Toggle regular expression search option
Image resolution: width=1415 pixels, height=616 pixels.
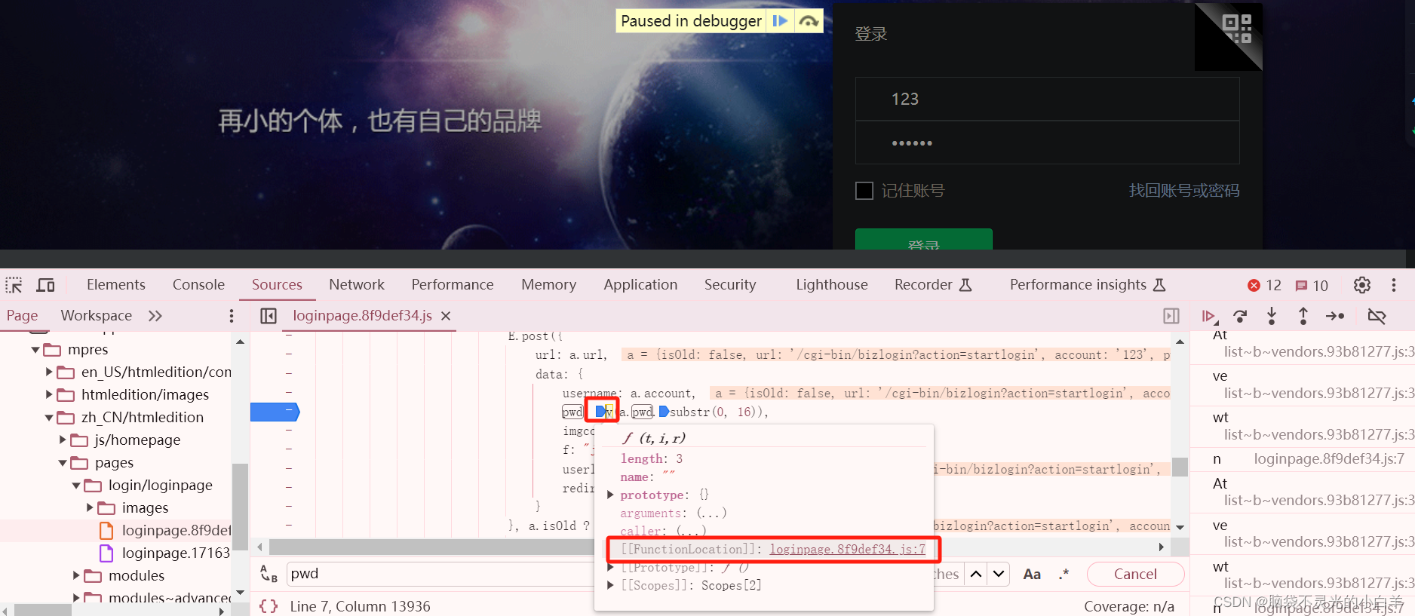pyautogui.click(x=1064, y=574)
